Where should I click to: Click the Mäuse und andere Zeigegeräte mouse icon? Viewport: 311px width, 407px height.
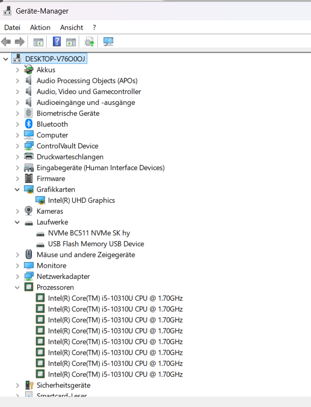(x=29, y=254)
